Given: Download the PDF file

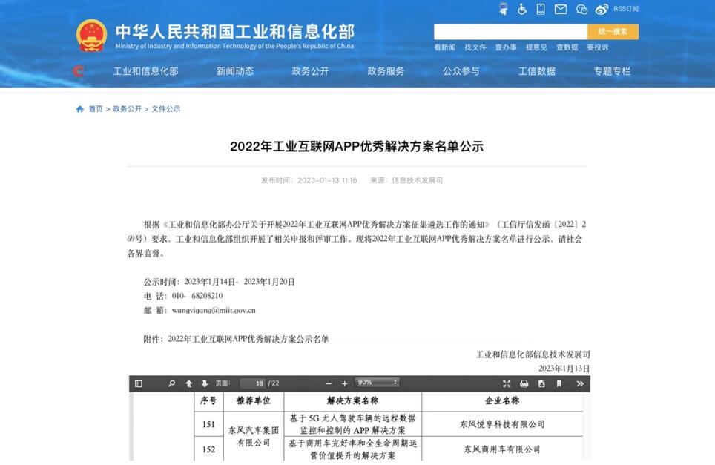Looking at the screenshot, I should click(x=541, y=383).
